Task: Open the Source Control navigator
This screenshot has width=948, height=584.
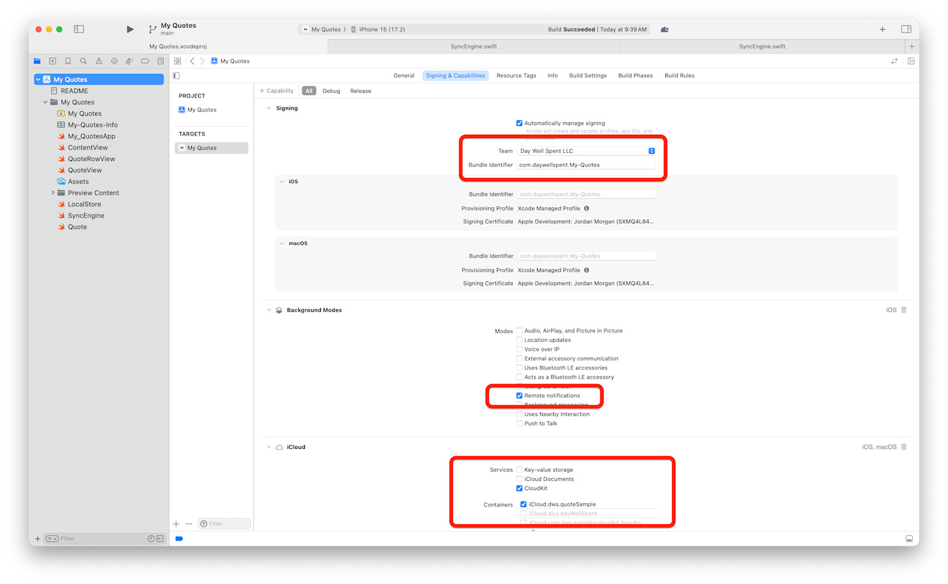Action: pos(52,61)
